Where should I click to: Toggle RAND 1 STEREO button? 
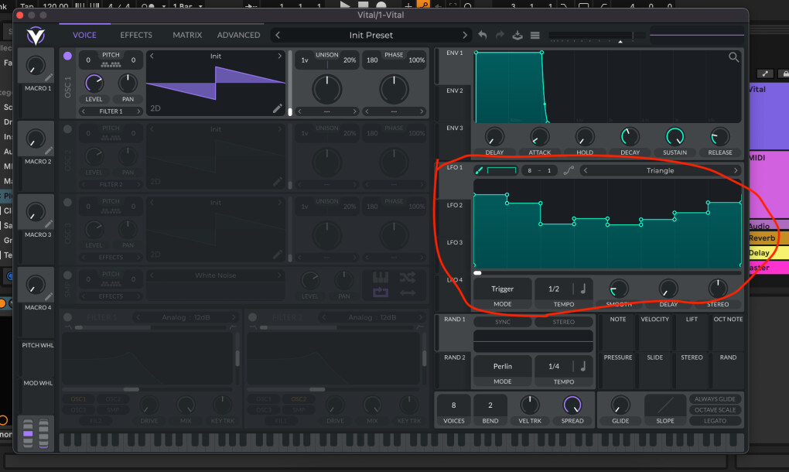pyautogui.click(x=564, y=322)
